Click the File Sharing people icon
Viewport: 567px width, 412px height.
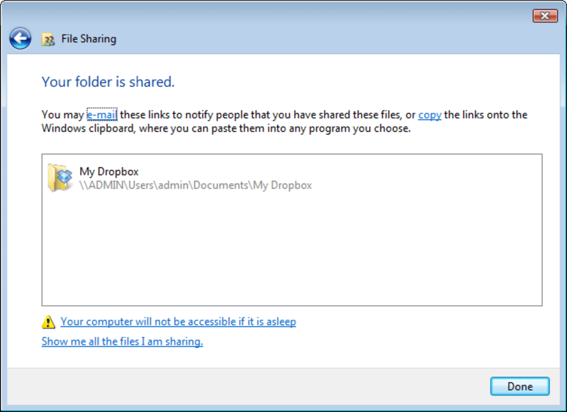pyautogui.click(x=48, y=39)
